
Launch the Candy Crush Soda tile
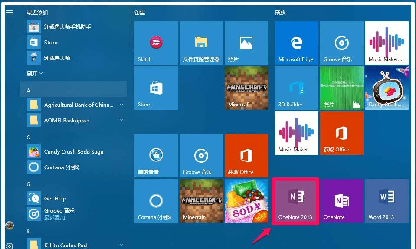pyautogui.click(x=246, y=201)
